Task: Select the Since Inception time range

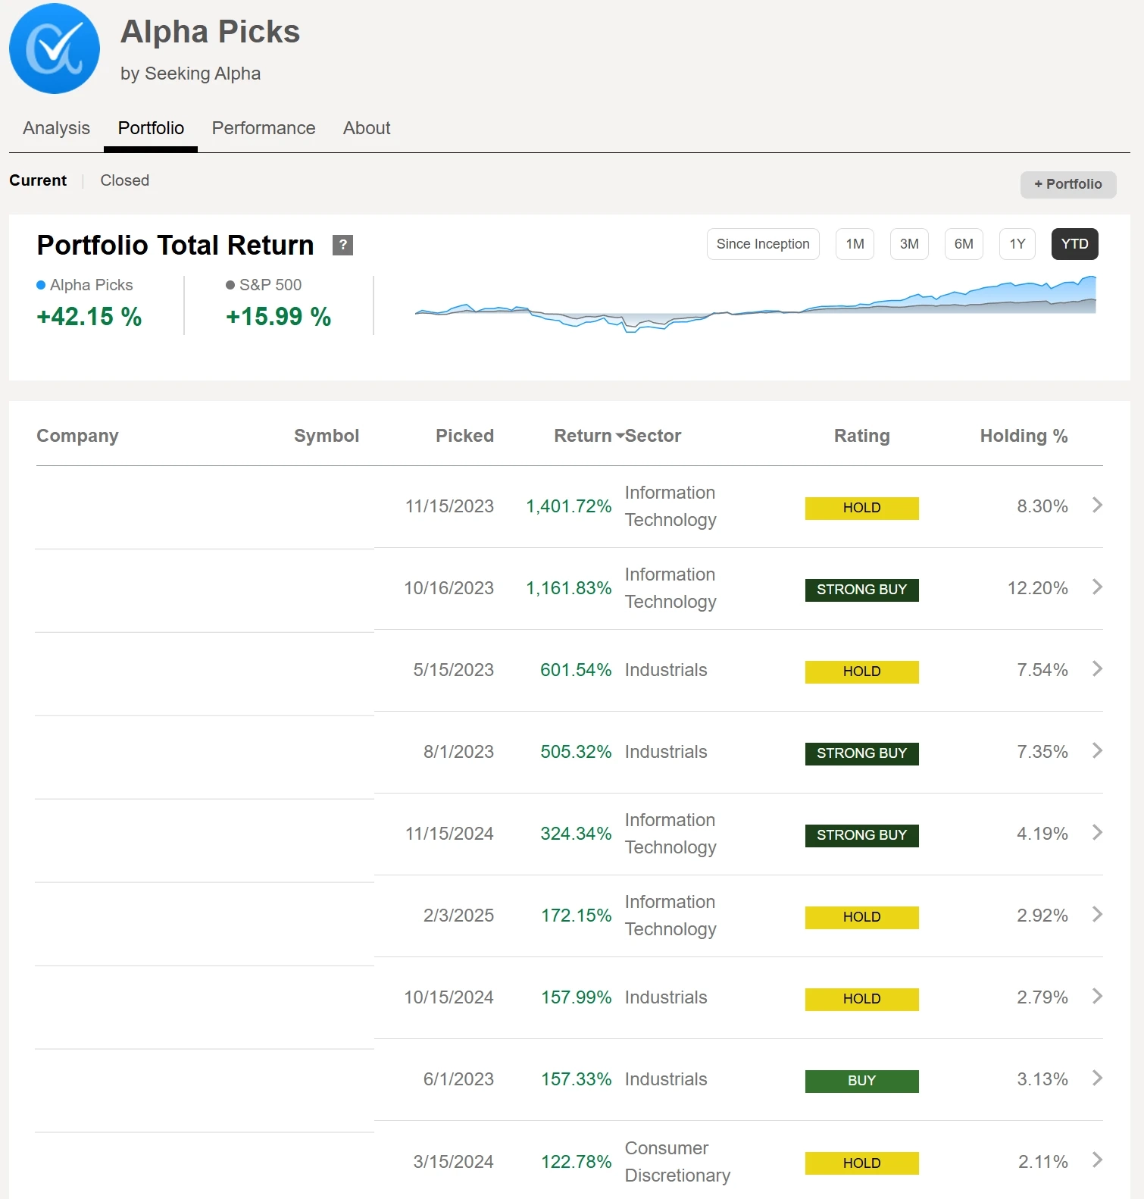Action: tap(762, 244)
